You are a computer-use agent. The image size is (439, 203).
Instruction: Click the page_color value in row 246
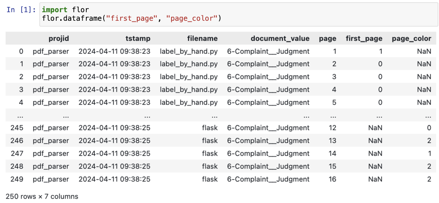pos(428,141)
